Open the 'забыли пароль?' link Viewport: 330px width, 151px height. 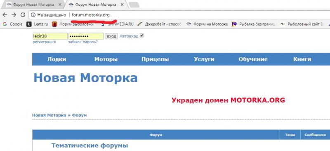[83, 42]
